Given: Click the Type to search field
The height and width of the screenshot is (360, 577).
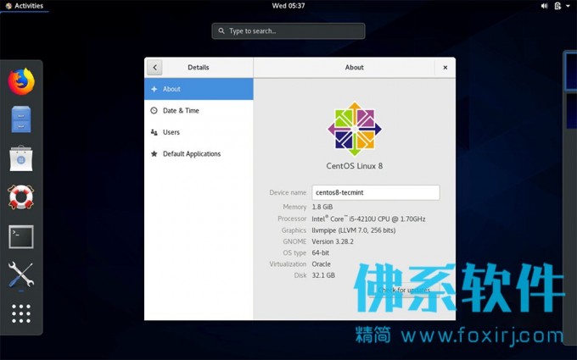Looking at the screenshot, I should click(x=288, y=30).
